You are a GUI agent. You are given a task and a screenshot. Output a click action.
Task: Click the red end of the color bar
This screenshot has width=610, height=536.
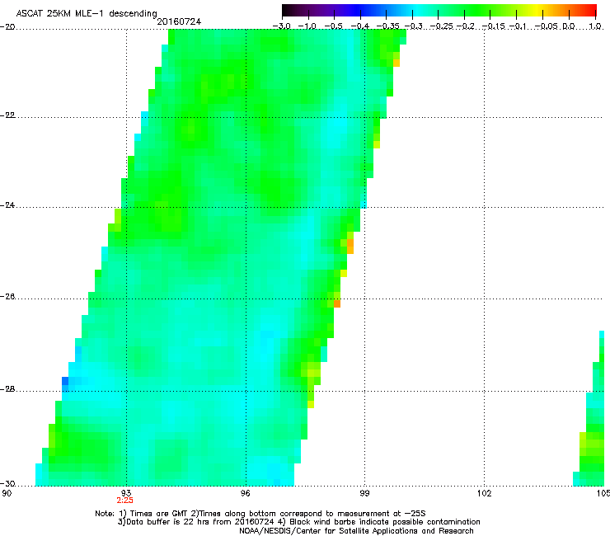(x=589, y=10)
